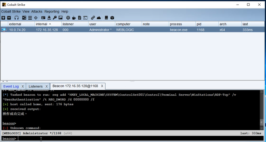Click the beacon console vertical scrollbar

click(262, 110)
